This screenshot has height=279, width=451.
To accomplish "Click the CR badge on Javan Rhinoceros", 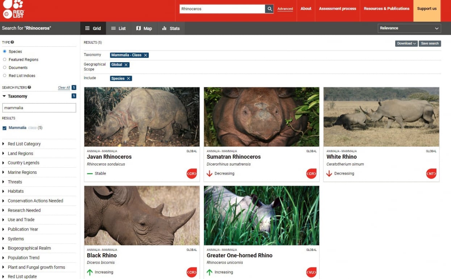I will click(192, 173).
